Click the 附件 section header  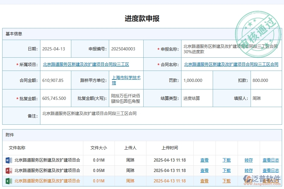[x=9, y=135]
